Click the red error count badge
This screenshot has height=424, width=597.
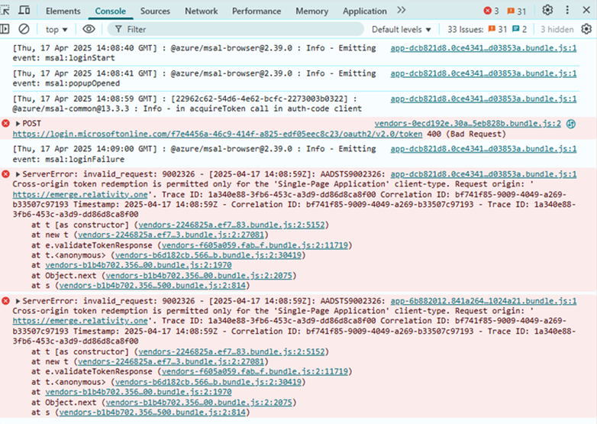(x=491, y=11)
